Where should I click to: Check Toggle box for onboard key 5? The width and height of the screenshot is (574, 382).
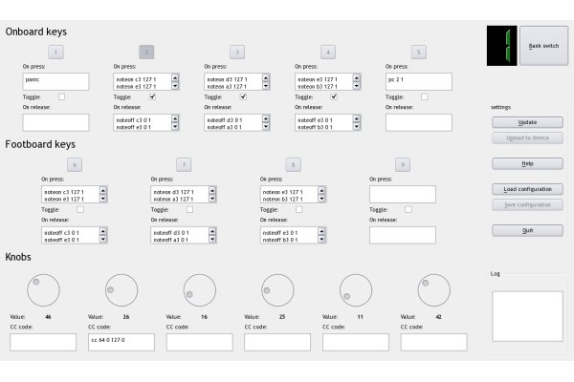425,96
